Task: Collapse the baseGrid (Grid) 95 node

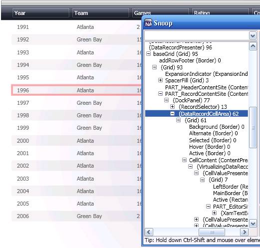Action: (148, 54)
